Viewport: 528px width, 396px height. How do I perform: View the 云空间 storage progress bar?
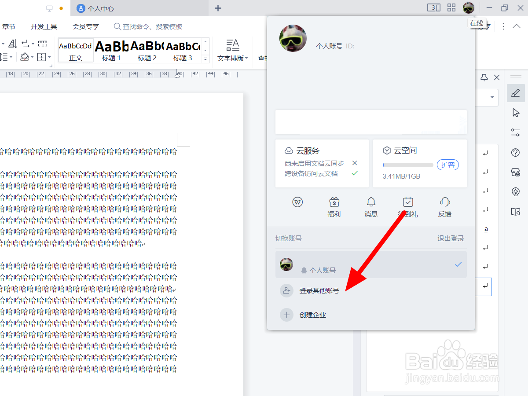(x=407, y=165)
